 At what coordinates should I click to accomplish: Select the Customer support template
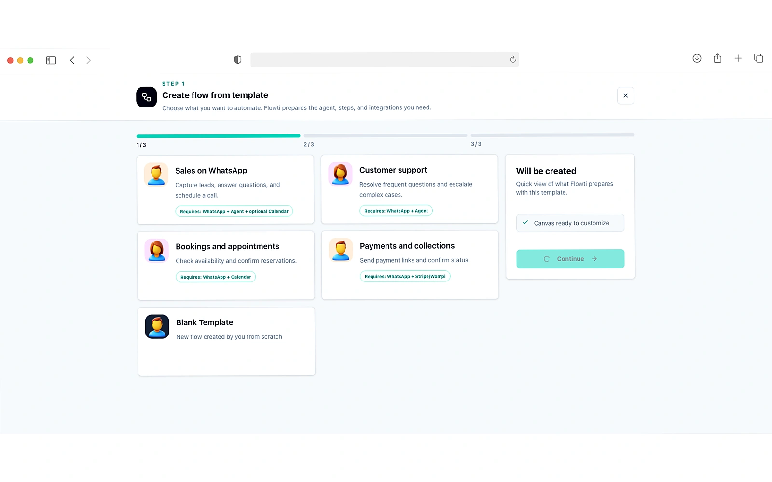point(410,189)
